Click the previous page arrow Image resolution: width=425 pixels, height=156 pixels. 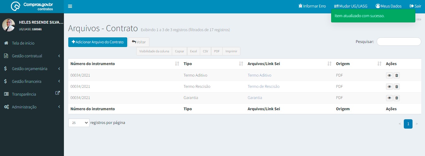click(x=400, y=124)
